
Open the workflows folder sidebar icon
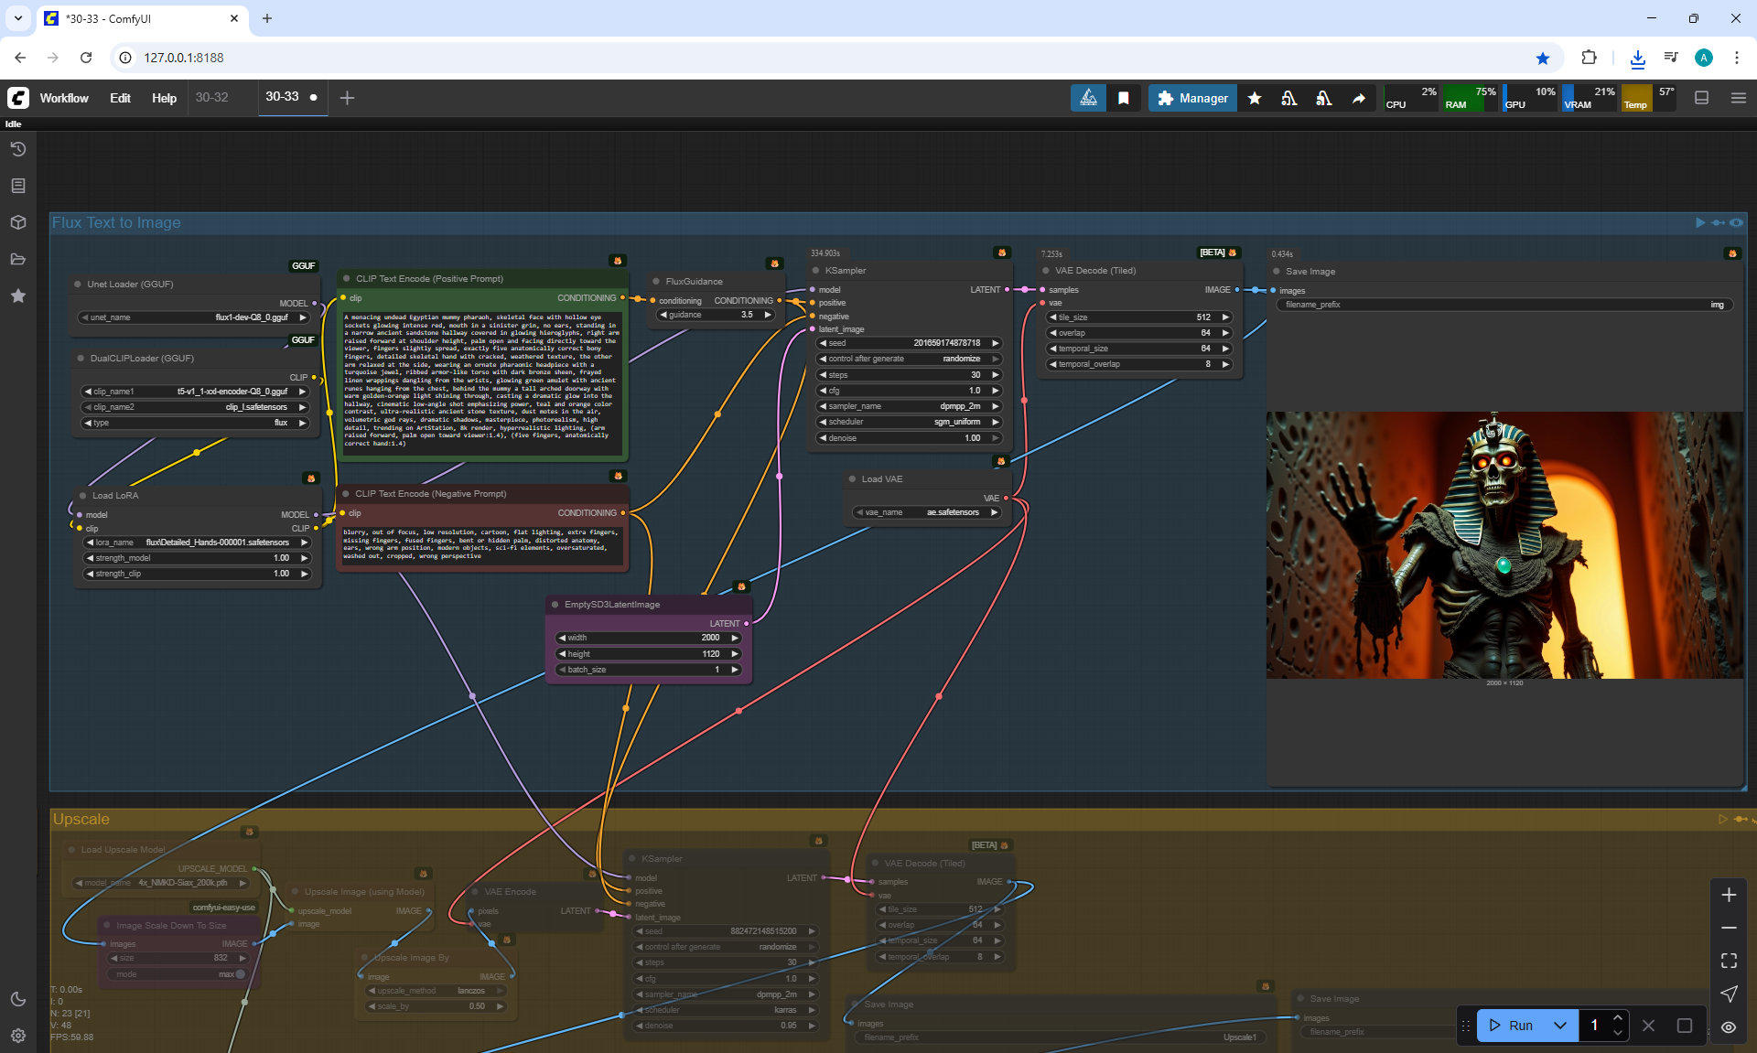pyautogui.click(x=18, y=259)
